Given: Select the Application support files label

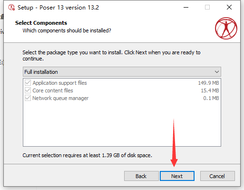Looking at the screenshot, I should tap(59, 83).
